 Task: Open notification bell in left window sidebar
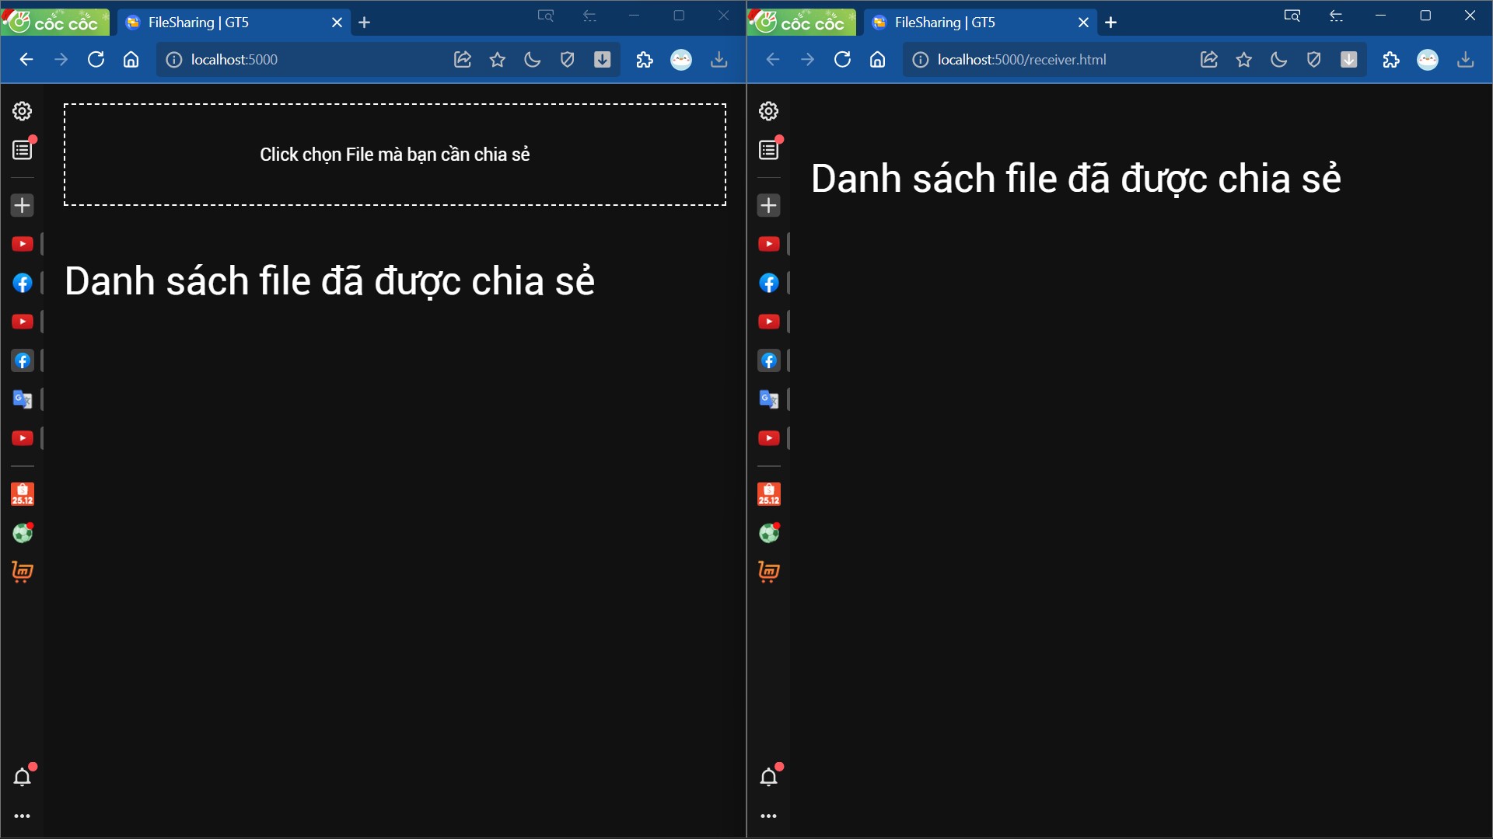click(x=23, y=777)
